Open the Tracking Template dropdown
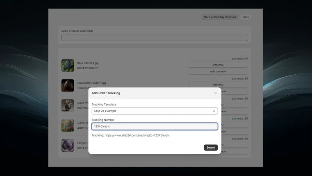This screenshot has width=312, height=176. point(154,111)
